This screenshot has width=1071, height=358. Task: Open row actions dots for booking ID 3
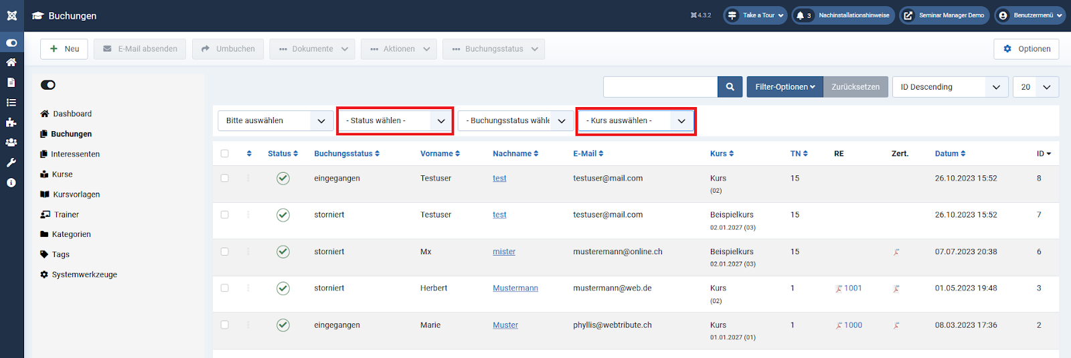click(248, 288)
